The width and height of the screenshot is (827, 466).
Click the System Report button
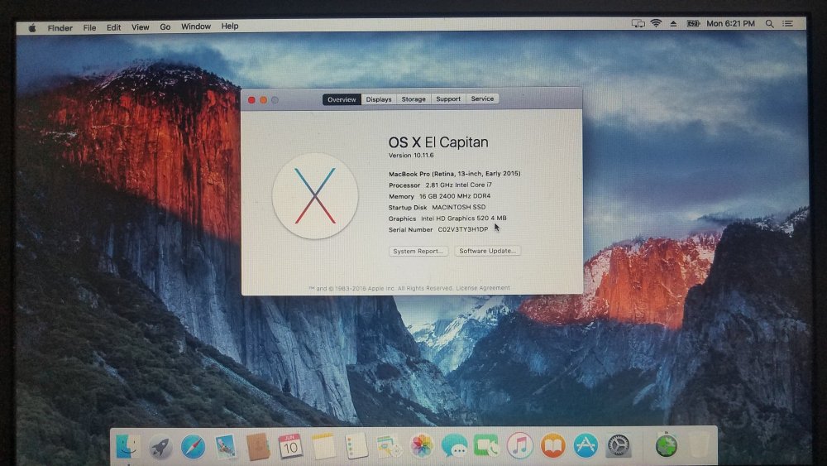click(418, 251)
